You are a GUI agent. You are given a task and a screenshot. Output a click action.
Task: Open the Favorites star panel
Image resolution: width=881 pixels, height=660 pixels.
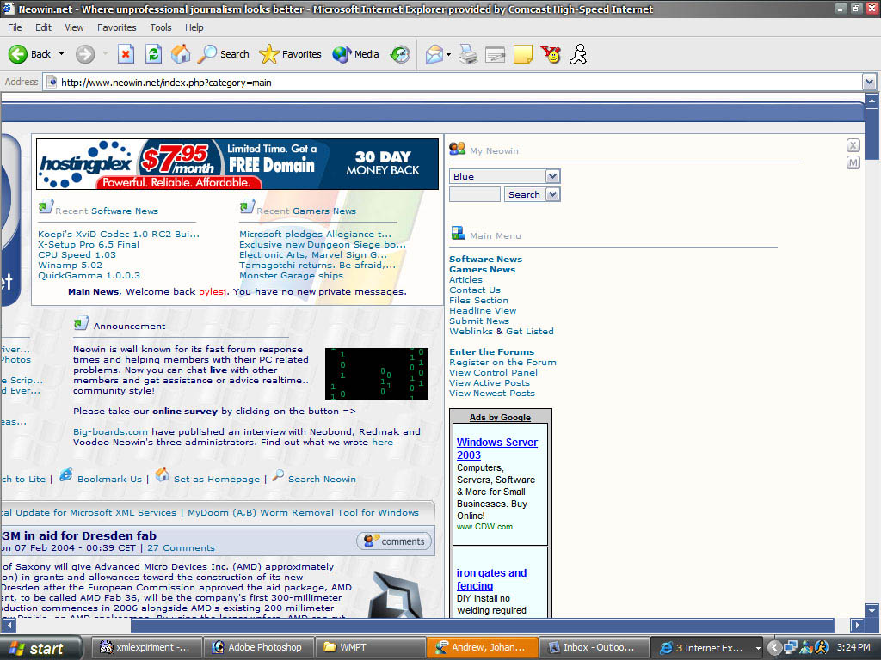pos(290,54)
